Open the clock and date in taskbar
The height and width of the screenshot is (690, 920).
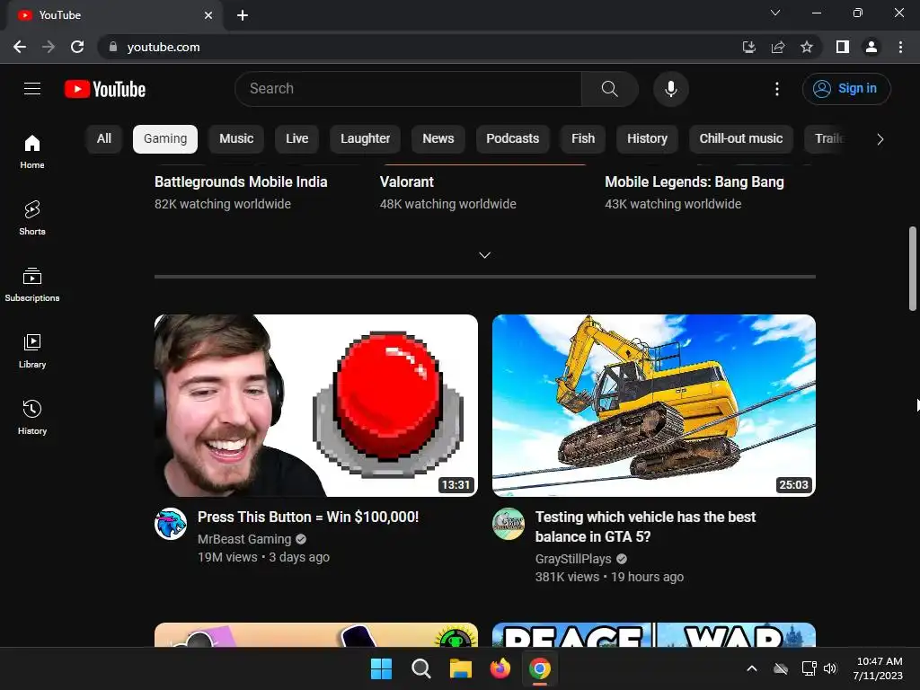878,668
